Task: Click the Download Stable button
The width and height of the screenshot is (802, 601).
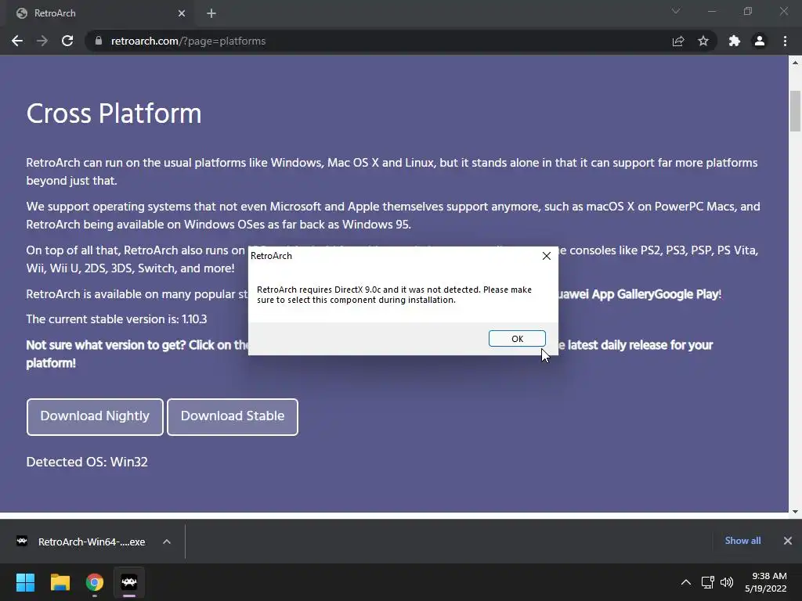Action: pos(233,416)
